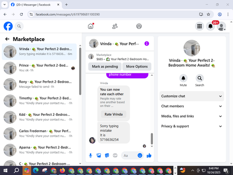The height and width of the screenshot is (175, 233).
Task: Expand Privacy & support section
Action: coord(192,126)
